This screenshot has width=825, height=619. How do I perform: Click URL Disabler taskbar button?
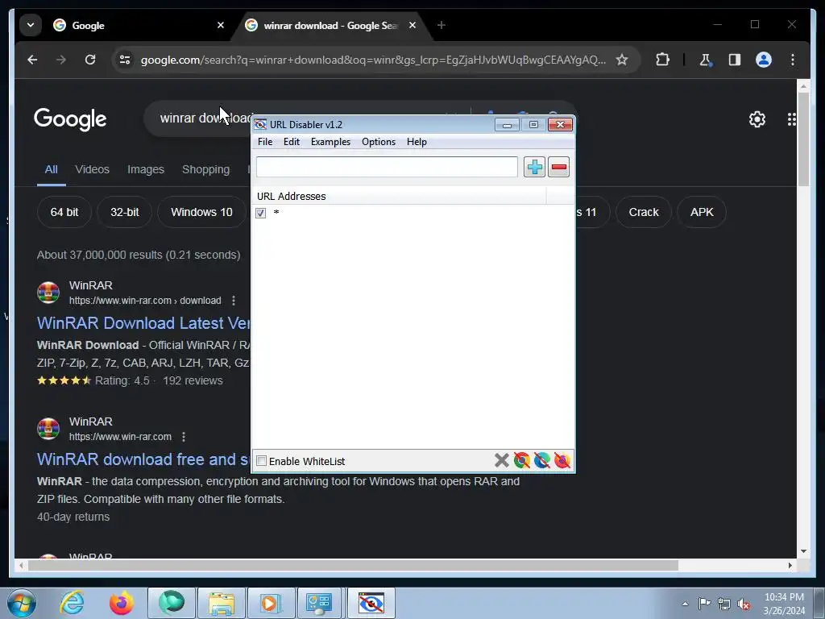pos(371,603)
